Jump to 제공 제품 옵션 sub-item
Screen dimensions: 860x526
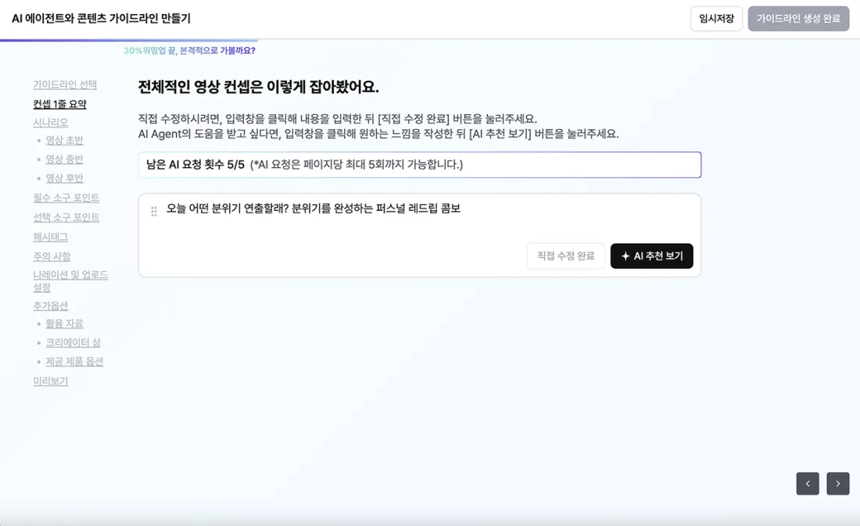click(x=74, y=361)
